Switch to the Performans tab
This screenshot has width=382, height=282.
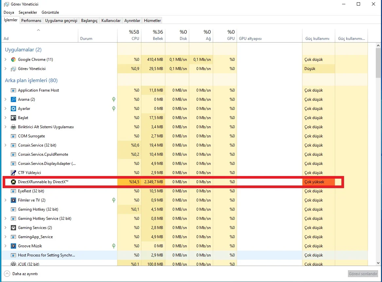click(31, 21)
